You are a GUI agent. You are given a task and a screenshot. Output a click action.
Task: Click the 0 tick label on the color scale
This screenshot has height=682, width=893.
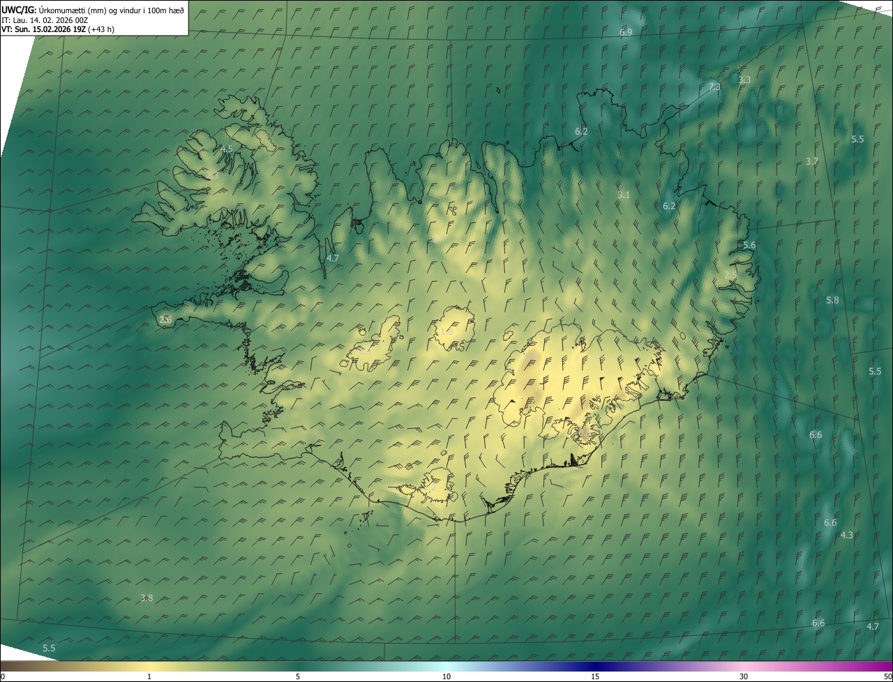point(2,676)
